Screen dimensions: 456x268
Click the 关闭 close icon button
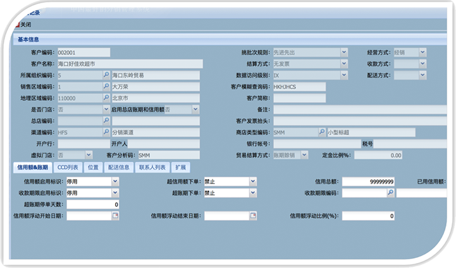(16, 25)
